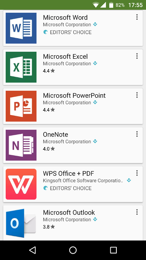Click the WPS Office + PDF title
The image size is (146, 260).
[x=68, y=174]
